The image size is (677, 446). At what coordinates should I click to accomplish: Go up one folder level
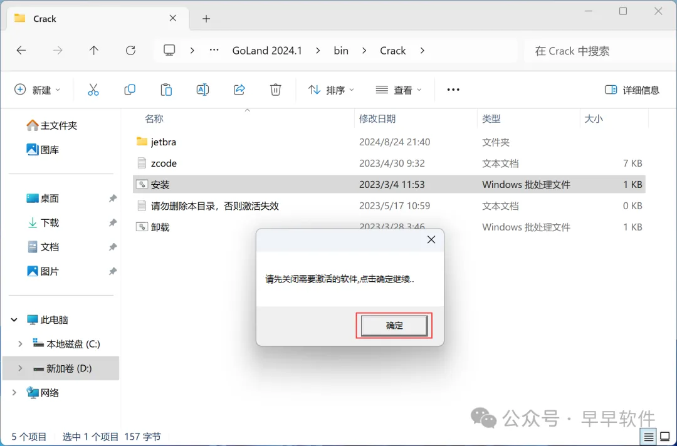(x=93, y=51)
